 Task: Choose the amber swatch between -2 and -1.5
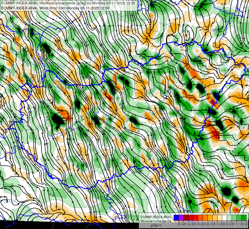(210, 218)
